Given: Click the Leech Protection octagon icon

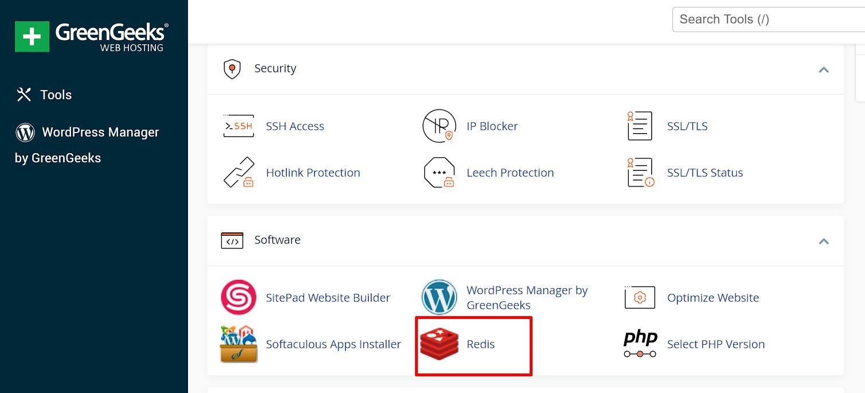Looking at the screenshot, I should tap(439, 172).
